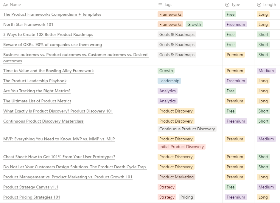The height and width of the screenshot is (203, 280).
Task: Click Goals & Roadmaps tag in 10X Roadmaps row
Action: [177, 34]
